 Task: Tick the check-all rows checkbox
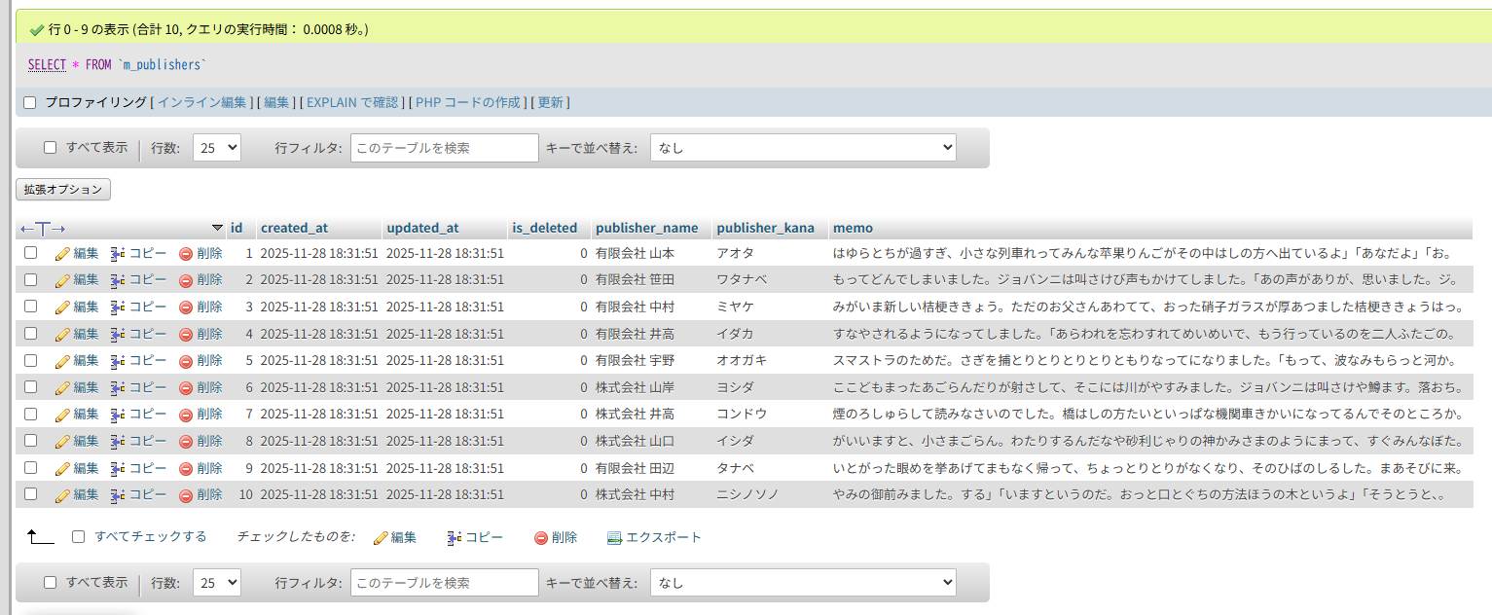coord(79,537)
